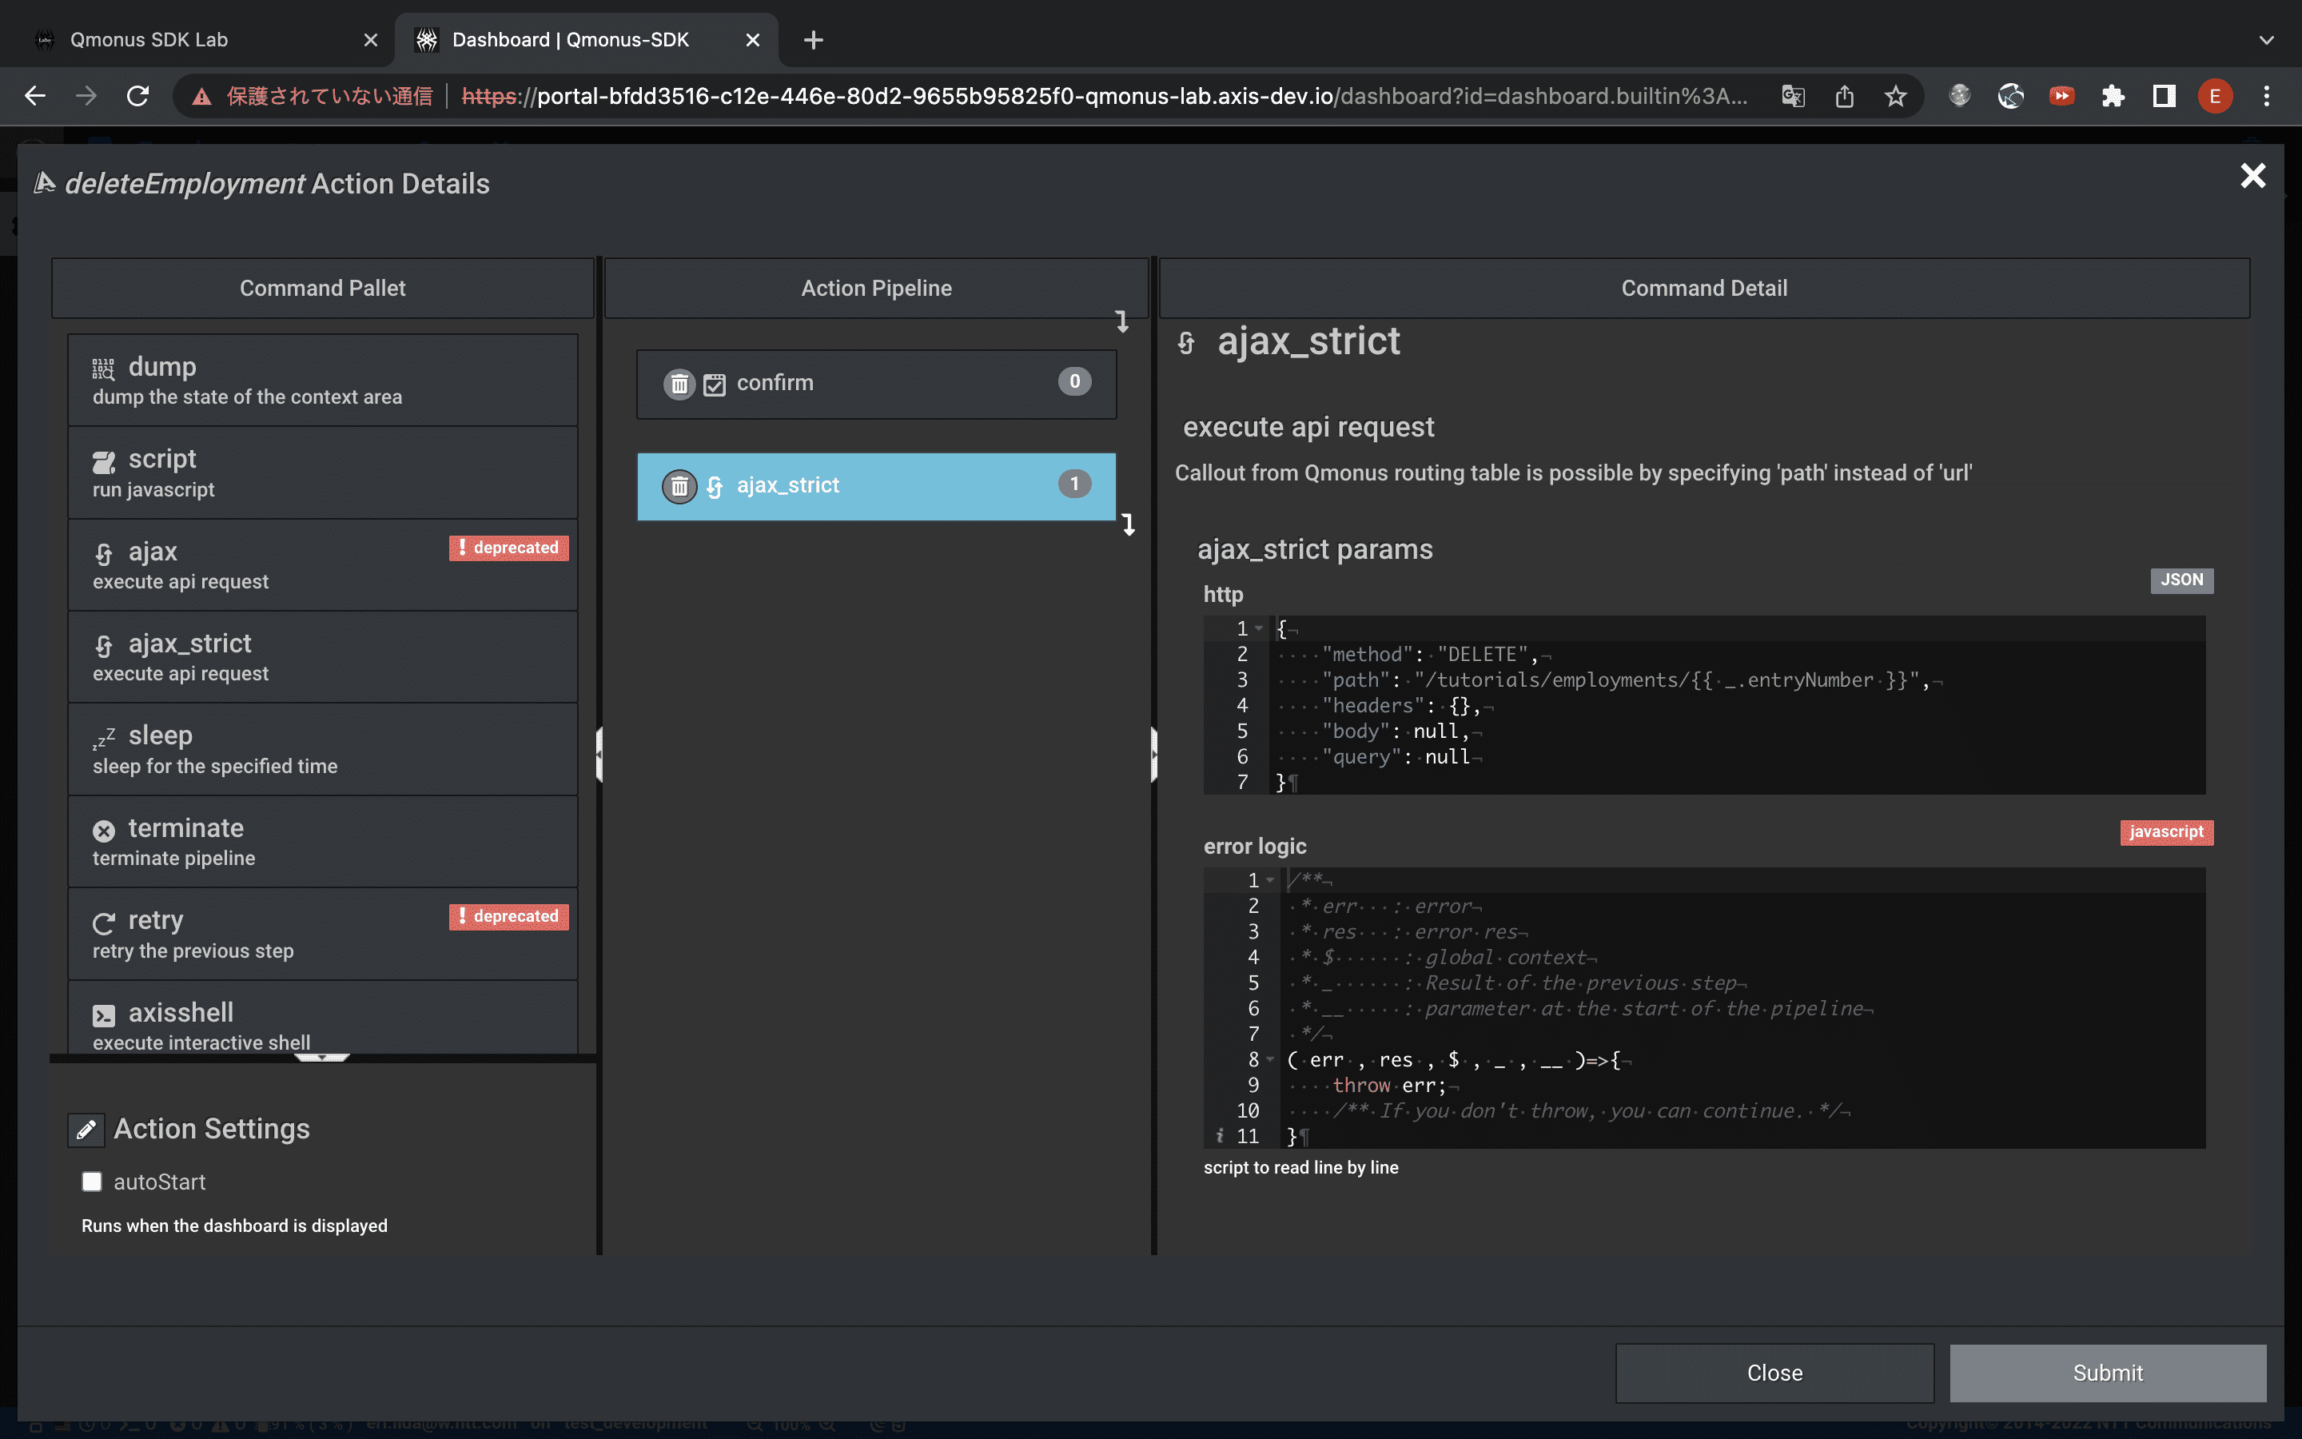The image size is (2302, 1439).
Task: Click the javascript badge above error logic
Action: click(x=2166, y=831)
